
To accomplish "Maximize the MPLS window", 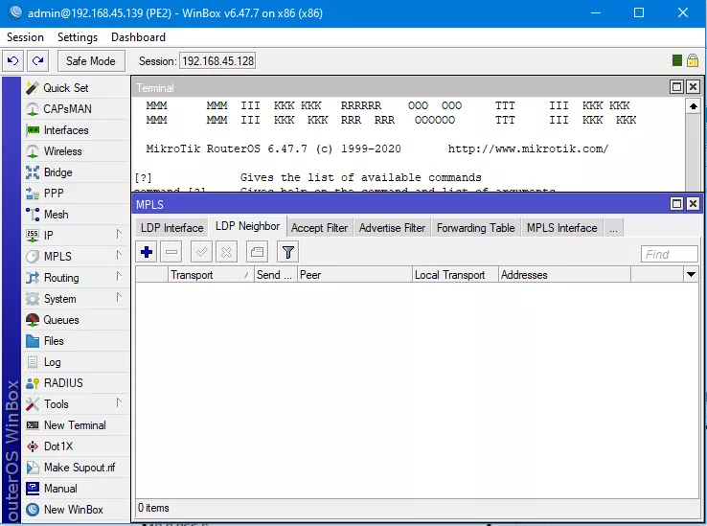I will click(676, 204).
